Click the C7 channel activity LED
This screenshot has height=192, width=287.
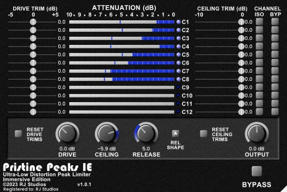178,71
